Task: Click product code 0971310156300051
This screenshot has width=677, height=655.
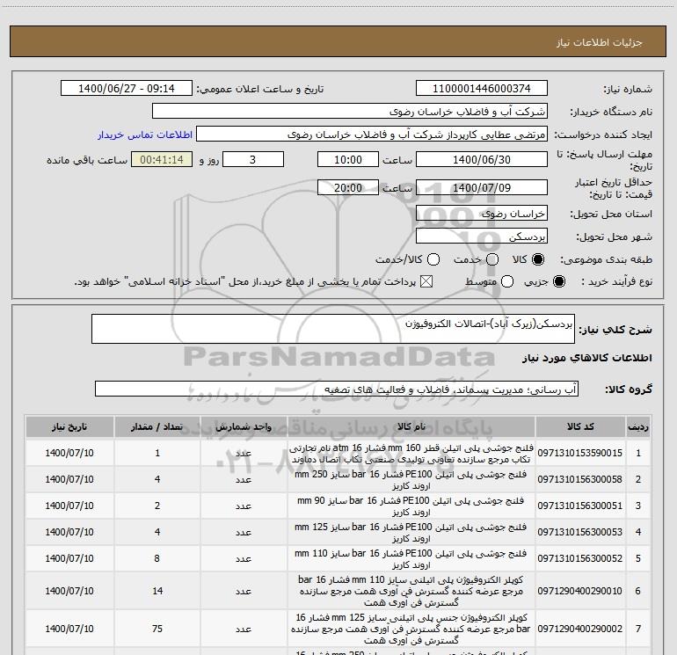Action: tap(580, 506)
